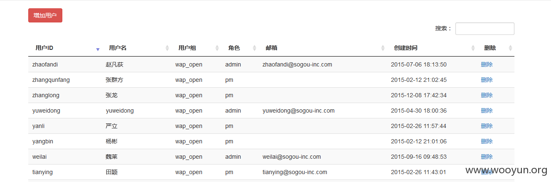Click the 用户组 column sort arrows

[217, 48]
